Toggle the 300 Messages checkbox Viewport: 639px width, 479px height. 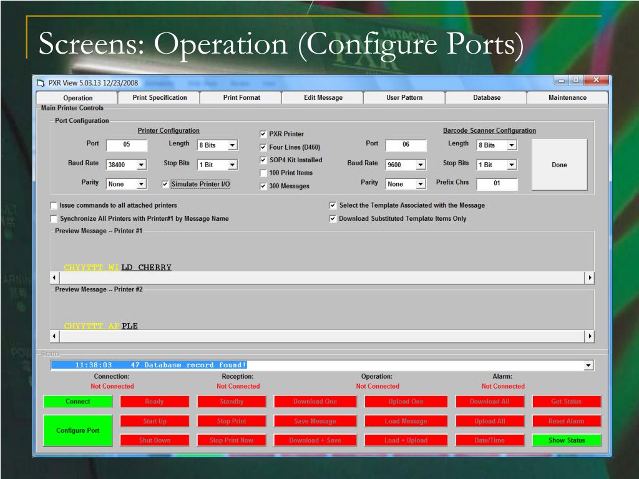click(263, 186)
